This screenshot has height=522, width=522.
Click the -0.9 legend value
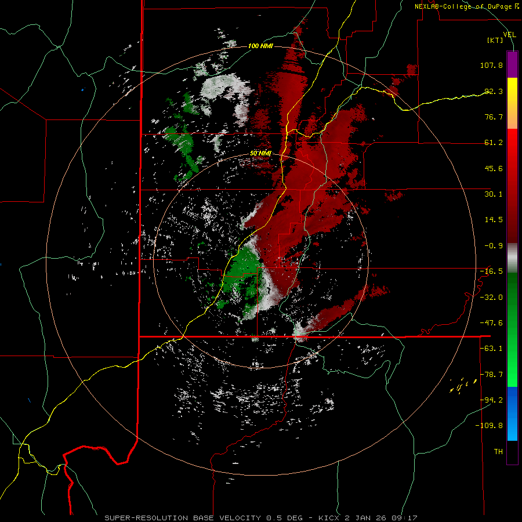(494, 245)
